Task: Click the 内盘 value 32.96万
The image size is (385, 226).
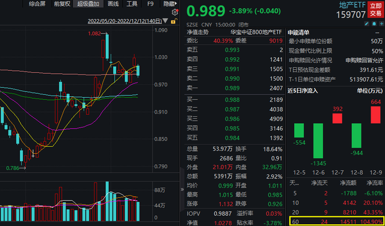Action: pyautogui.click(x=273, y=167)
